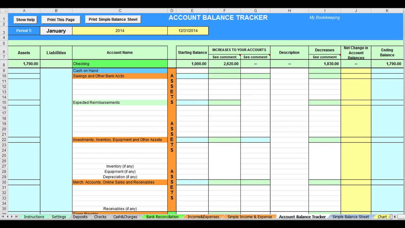The height and width of the screenshot is (228, 405).
Task: Click Net Change in Account Balances header
Action: click(356, 53)
